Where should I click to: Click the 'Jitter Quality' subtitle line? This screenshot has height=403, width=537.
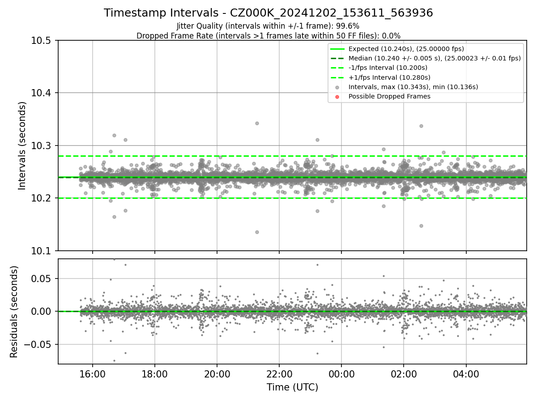pyautogui.click(x=268, y=26)
